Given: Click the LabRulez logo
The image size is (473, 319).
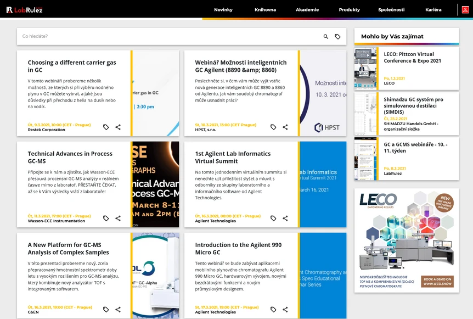Looking at the screenshot, I should 24,9.
